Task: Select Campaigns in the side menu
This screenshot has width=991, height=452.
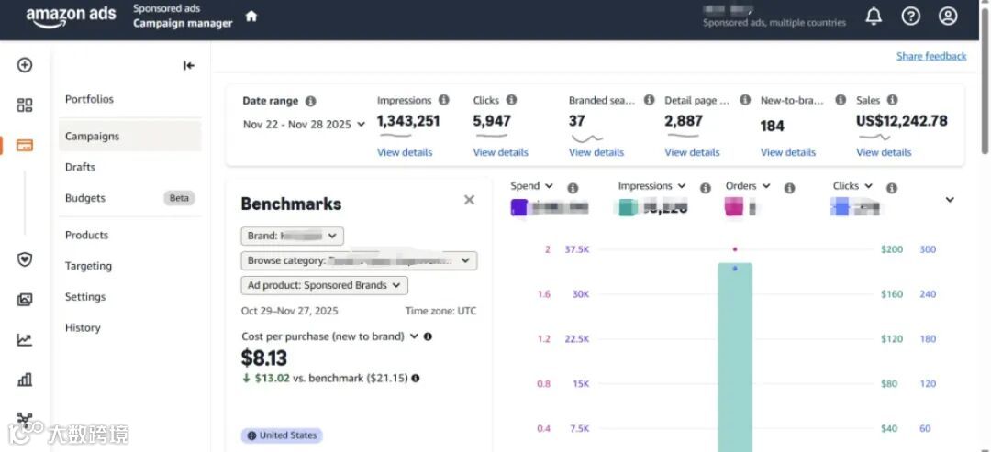Action: click(x=130, y=136)
